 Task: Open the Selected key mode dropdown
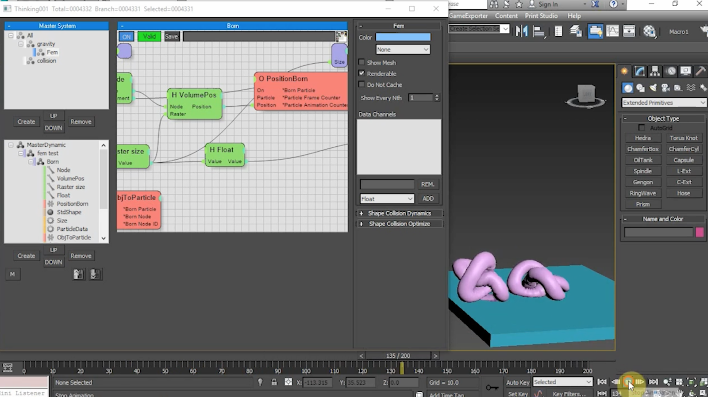562,382
